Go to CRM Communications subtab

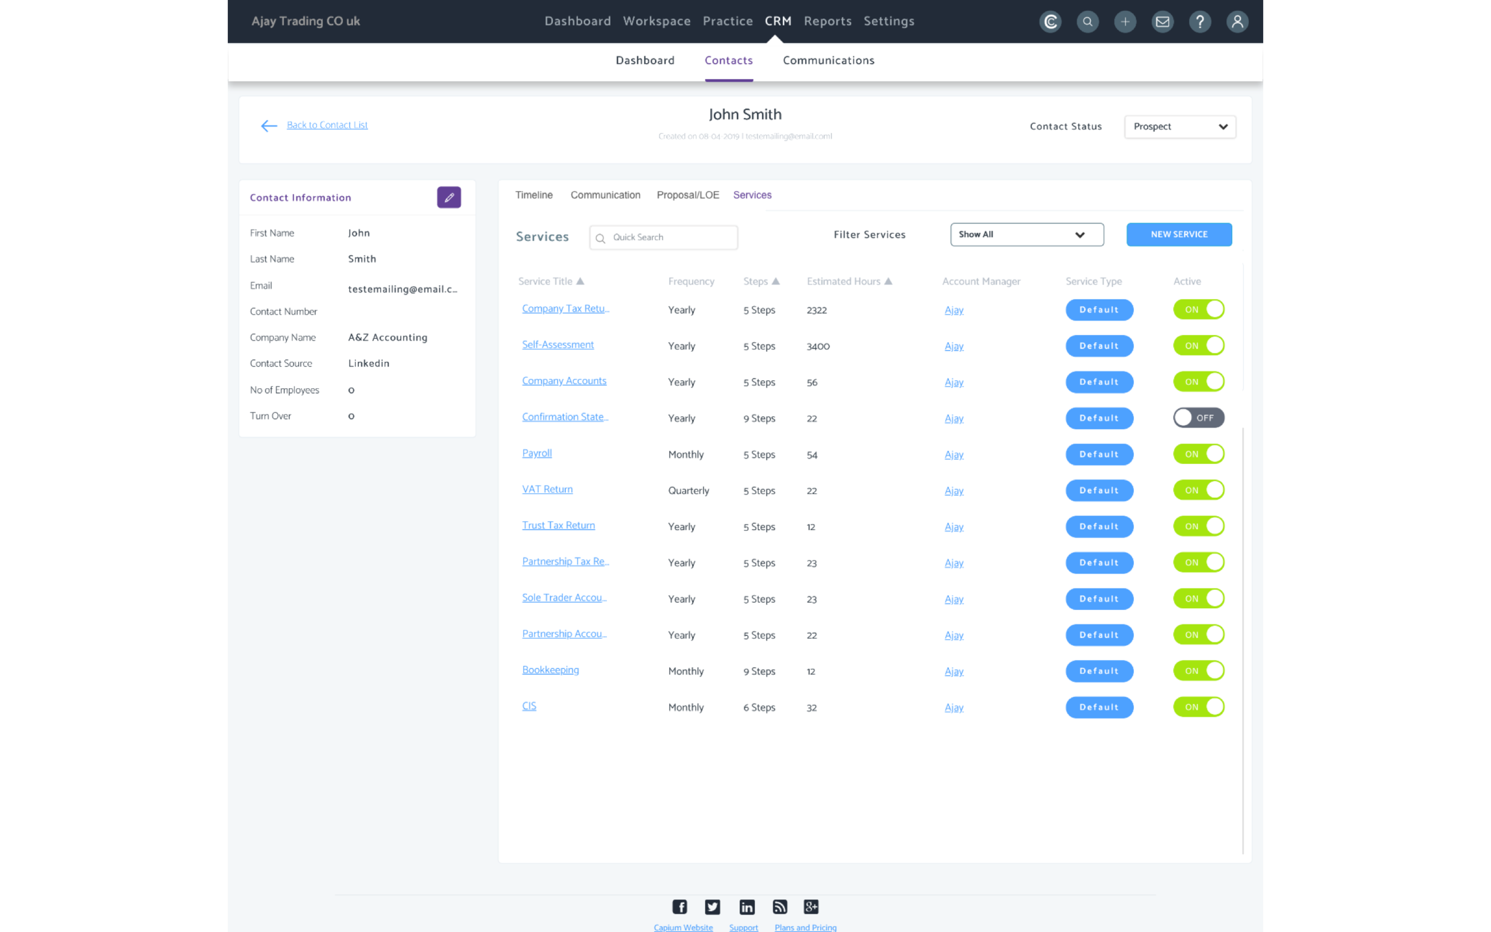click(828, 60)
